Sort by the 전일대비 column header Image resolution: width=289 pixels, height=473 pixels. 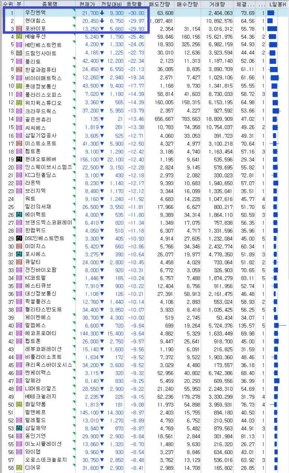pyautogui.click(x=111, y=4)
